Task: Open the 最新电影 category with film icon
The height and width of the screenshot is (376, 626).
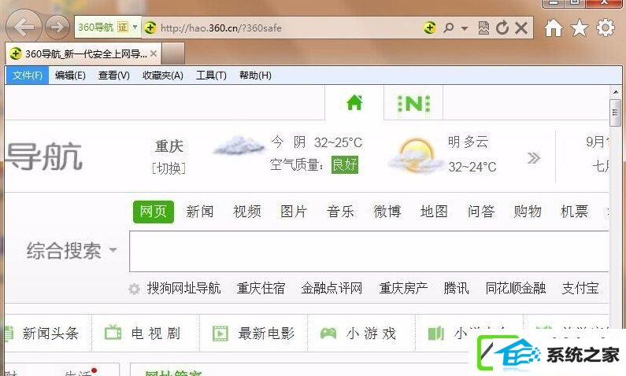Action: [254, 333]
